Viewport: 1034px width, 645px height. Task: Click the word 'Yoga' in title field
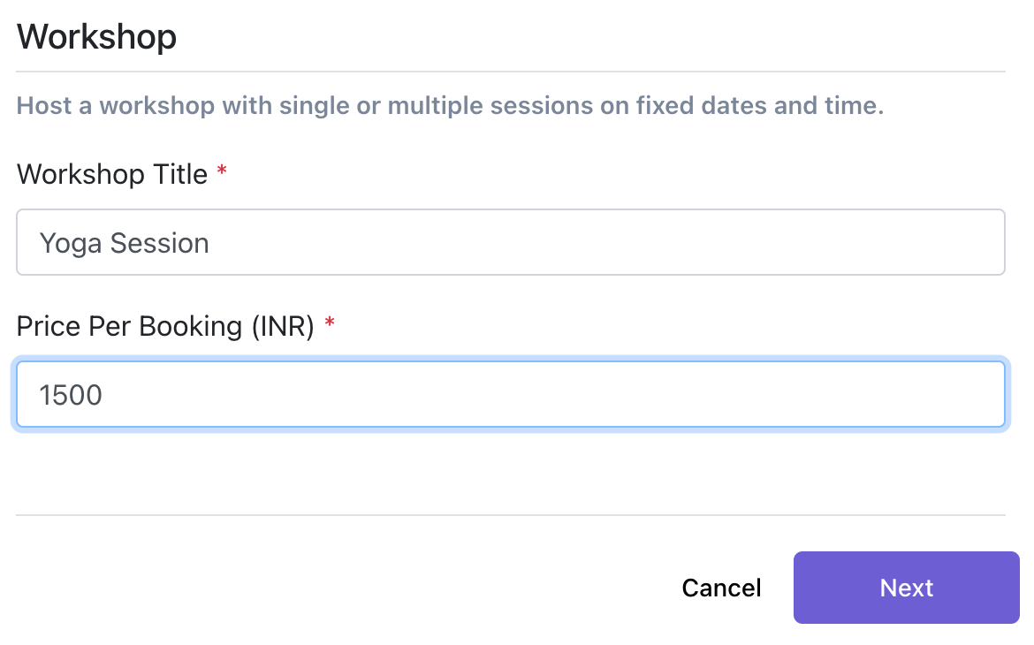[x=71, y=244]
